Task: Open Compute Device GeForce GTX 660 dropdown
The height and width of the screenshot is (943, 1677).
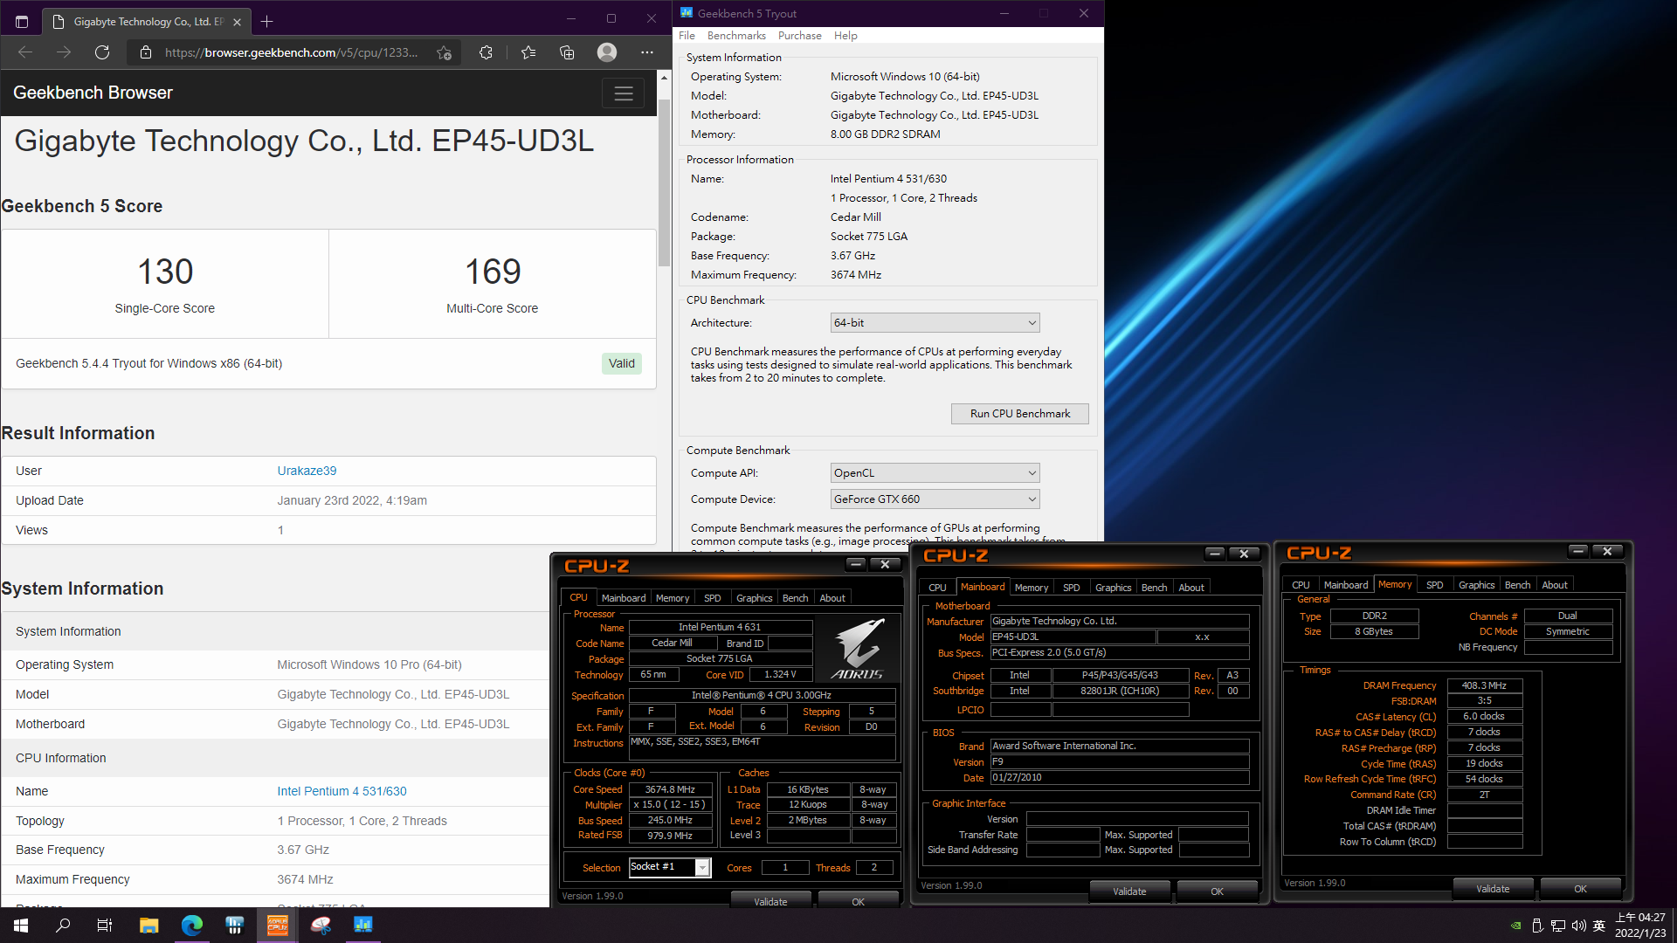Action: point(935,499)
